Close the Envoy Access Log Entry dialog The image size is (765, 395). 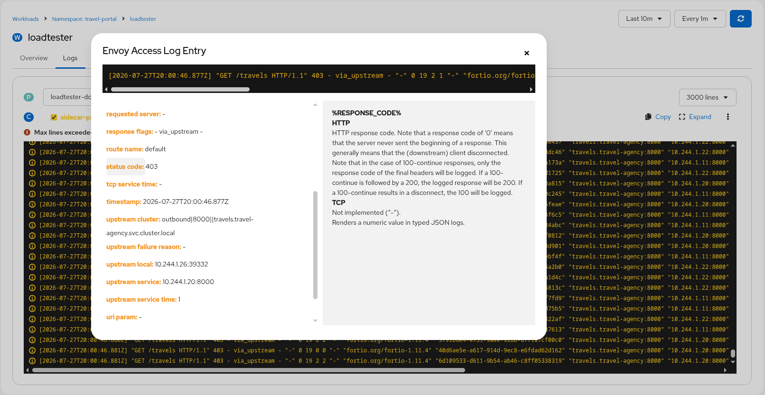pyautogui.click(x=526, y=53)
